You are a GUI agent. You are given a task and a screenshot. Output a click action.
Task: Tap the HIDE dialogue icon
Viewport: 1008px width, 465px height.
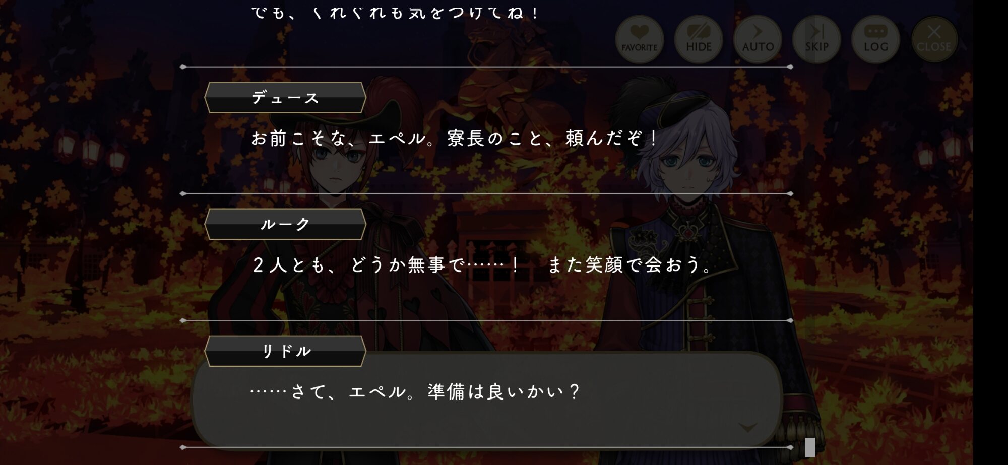tap(699, 39)
